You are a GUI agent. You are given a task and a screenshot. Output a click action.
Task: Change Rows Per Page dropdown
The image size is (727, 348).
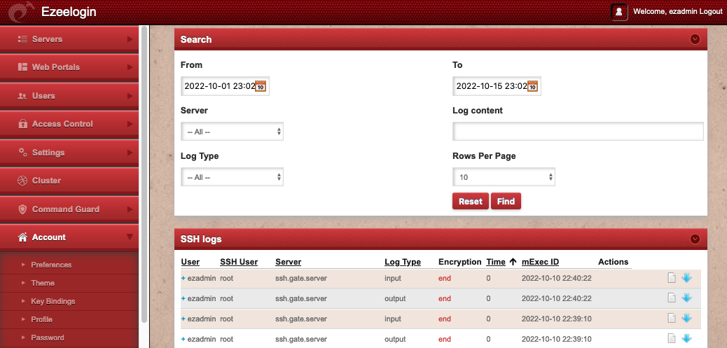504,178
